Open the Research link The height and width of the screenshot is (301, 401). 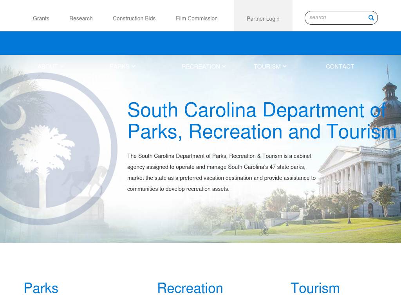pos(81,18)
